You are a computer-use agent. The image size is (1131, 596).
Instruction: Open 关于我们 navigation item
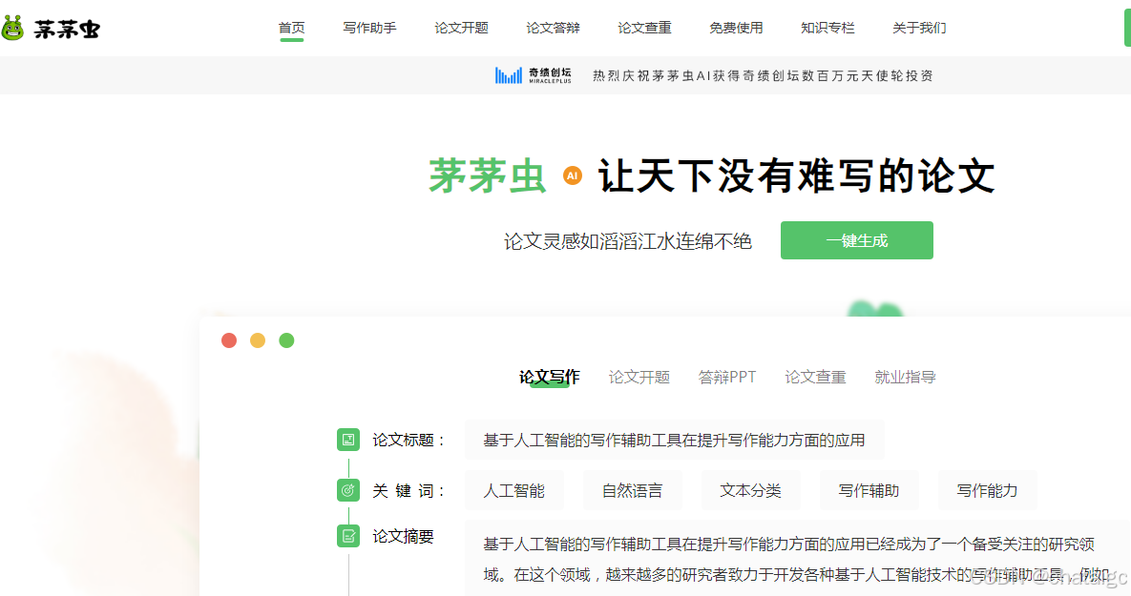tap(920, 28)
